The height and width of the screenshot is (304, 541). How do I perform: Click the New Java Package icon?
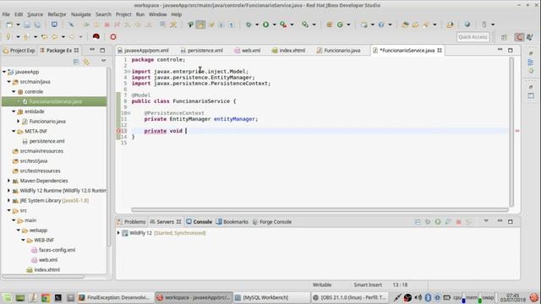click(329, 24)
